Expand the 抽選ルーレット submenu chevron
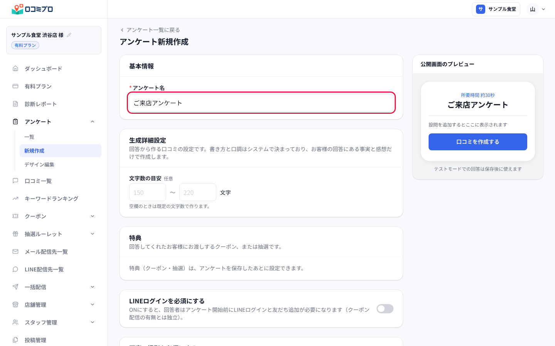555x346 pixels. (92, 234)
